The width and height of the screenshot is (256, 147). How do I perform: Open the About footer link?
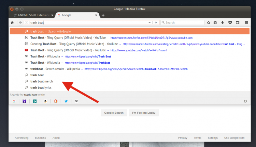pos(56,138)
